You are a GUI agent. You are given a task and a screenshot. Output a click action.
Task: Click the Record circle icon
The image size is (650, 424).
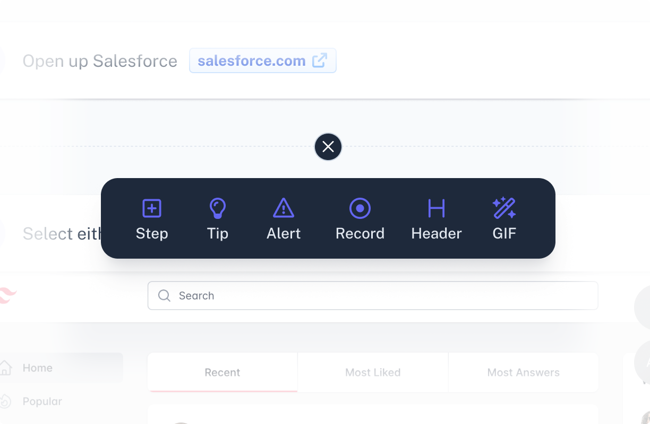tap(360, 208)
